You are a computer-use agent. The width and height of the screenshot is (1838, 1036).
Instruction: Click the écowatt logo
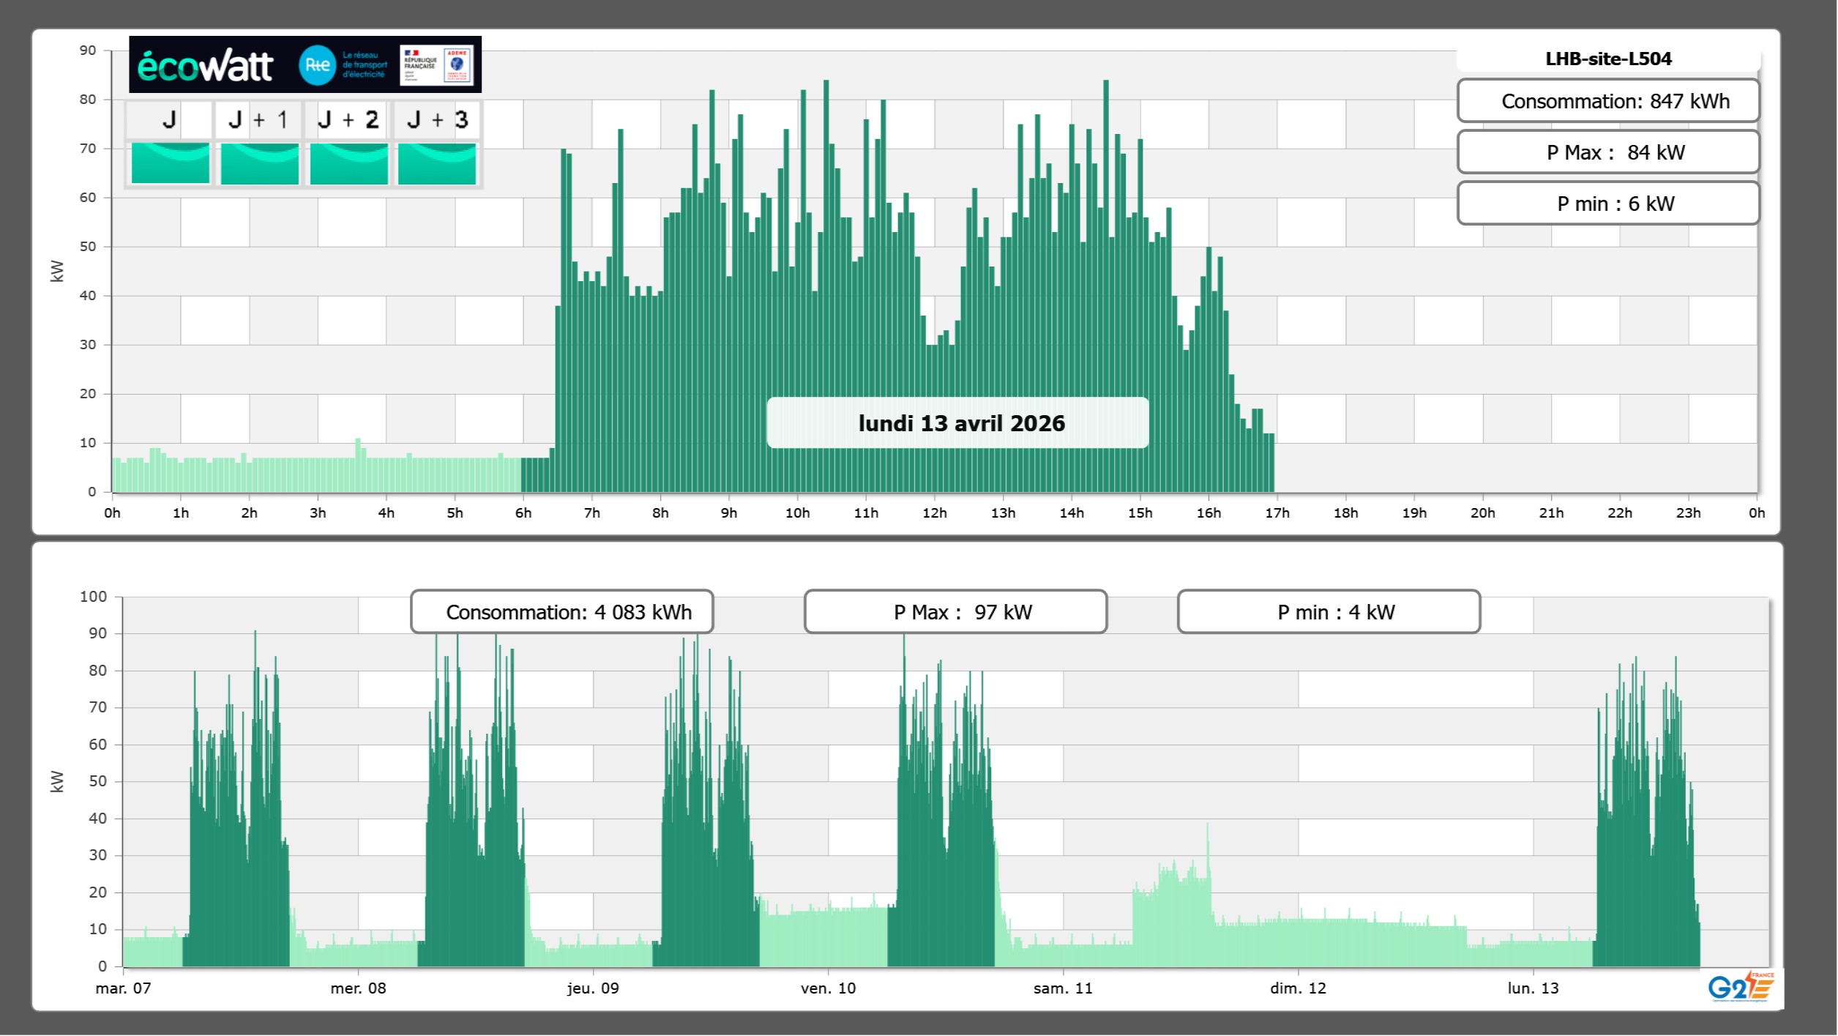click(205, 66)
